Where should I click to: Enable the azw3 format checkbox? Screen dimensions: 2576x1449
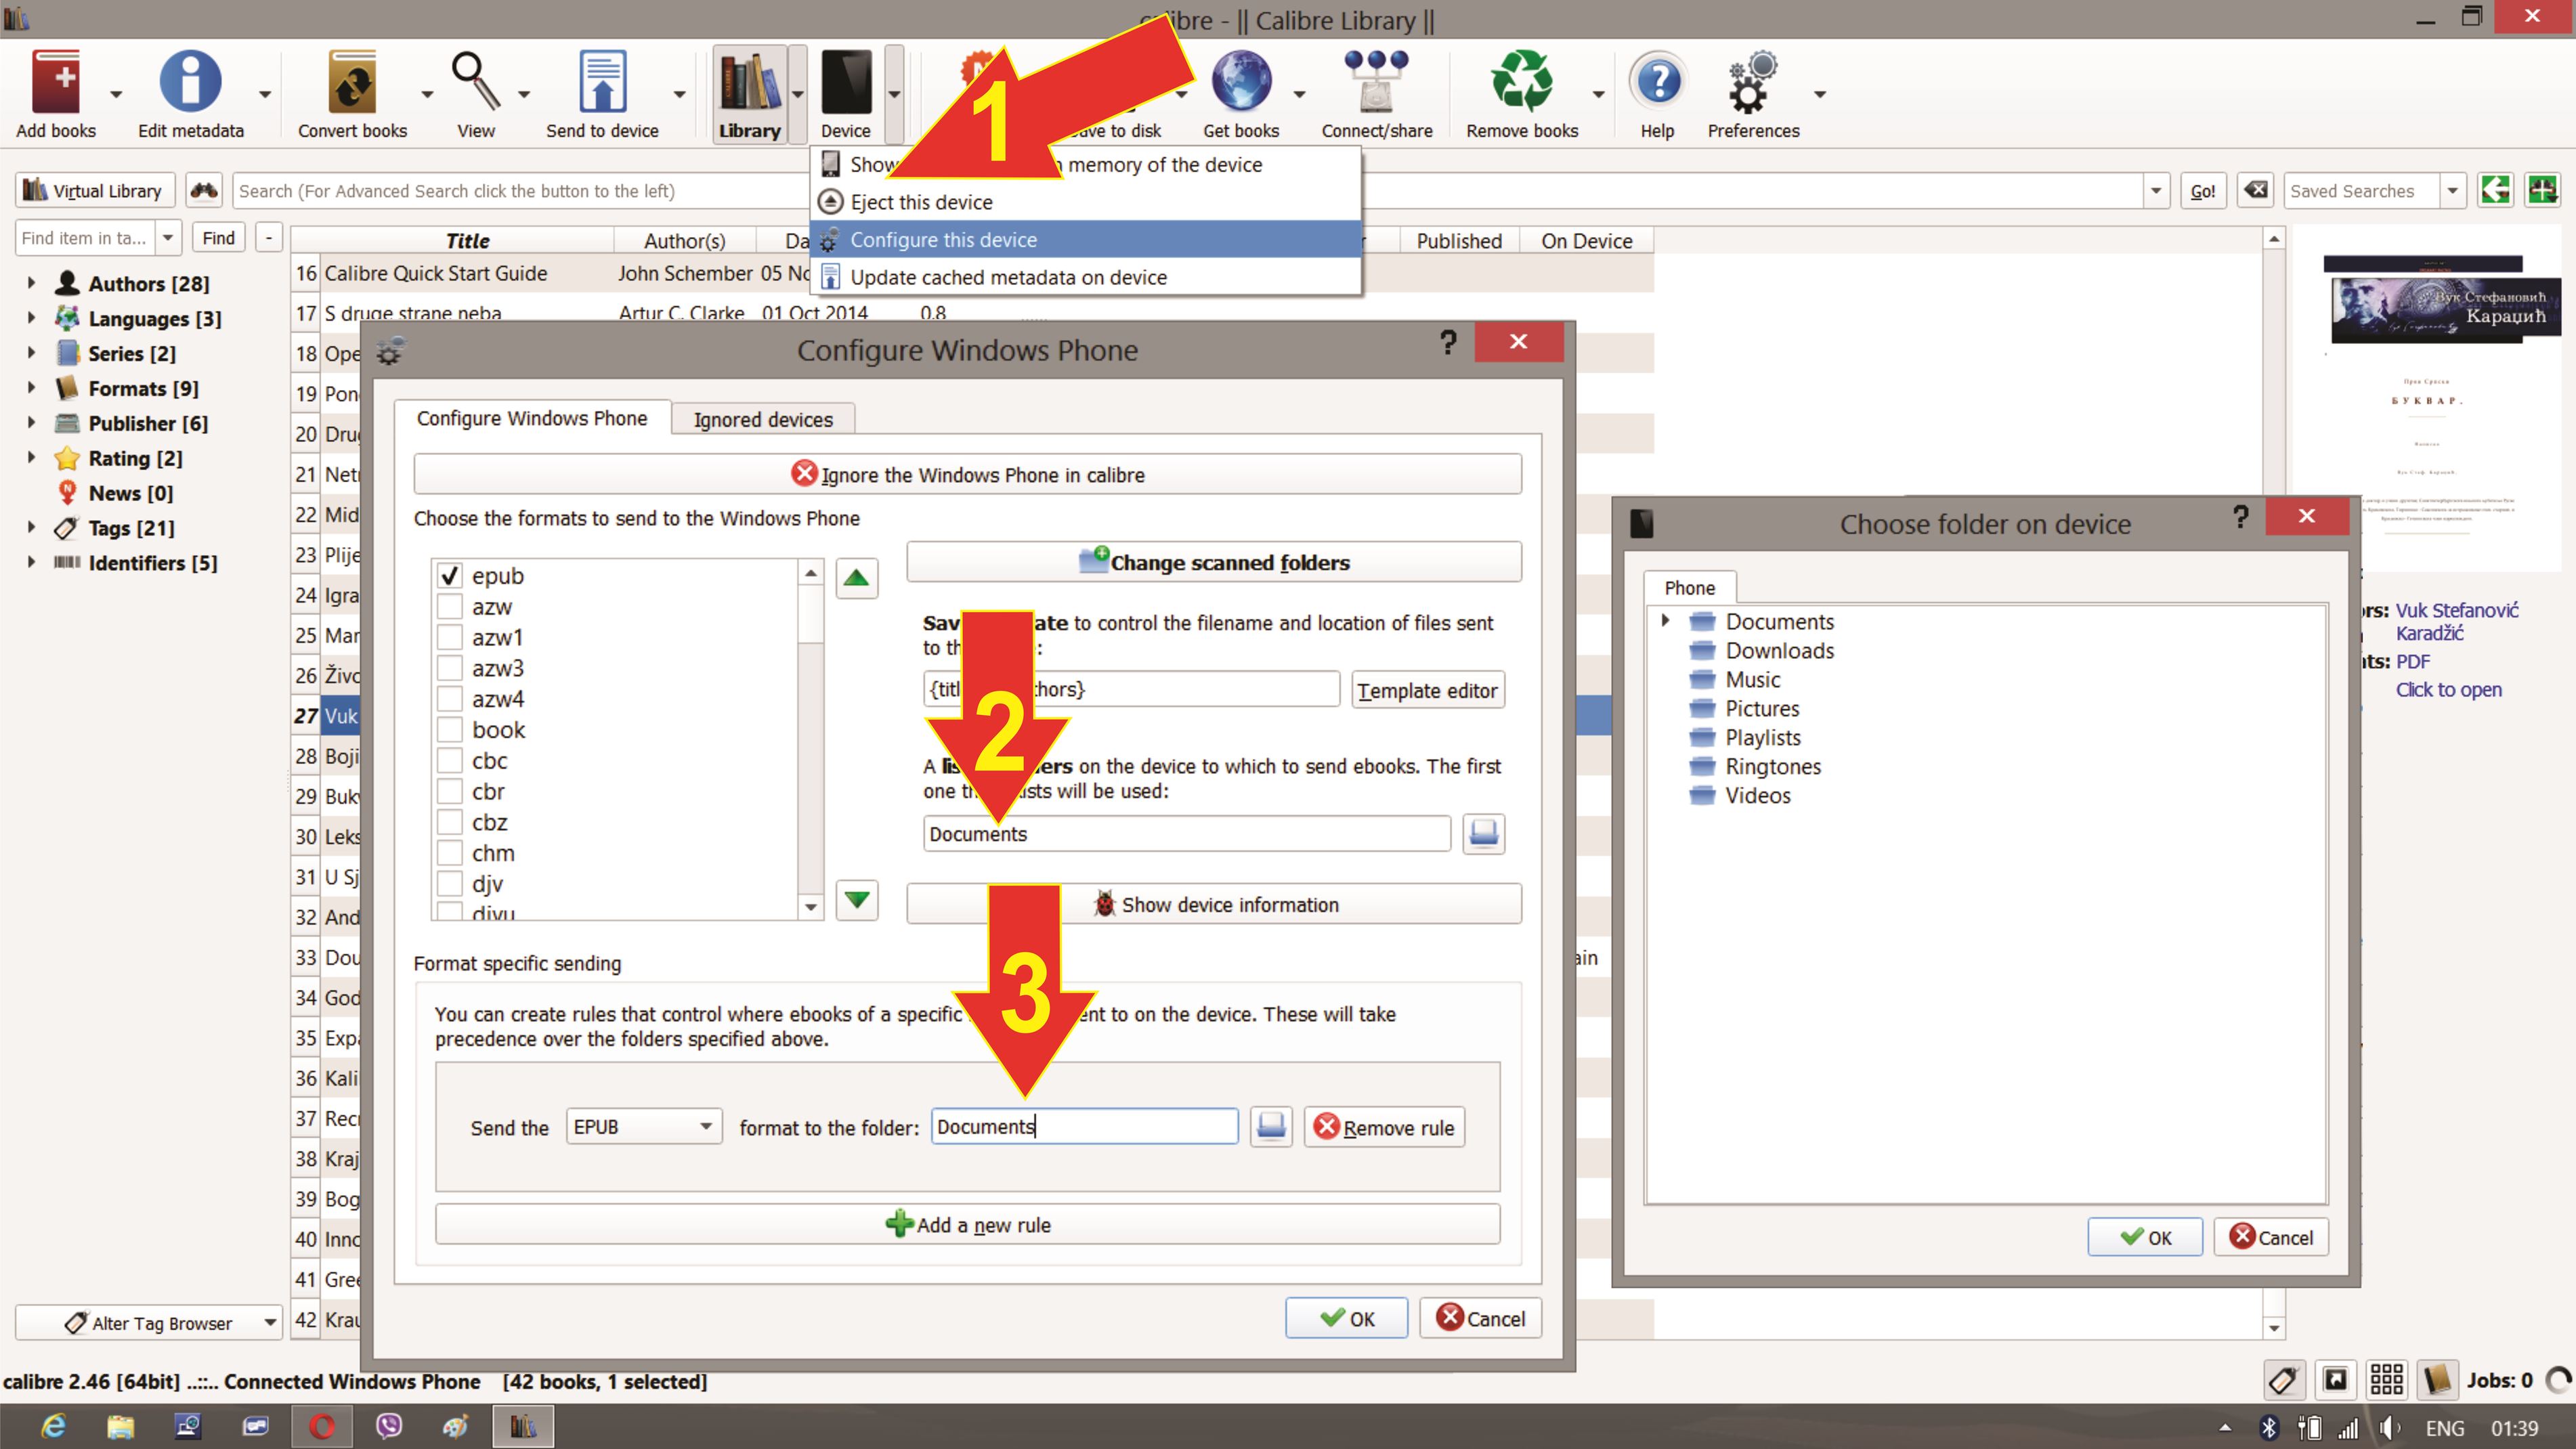click(449, 668)
